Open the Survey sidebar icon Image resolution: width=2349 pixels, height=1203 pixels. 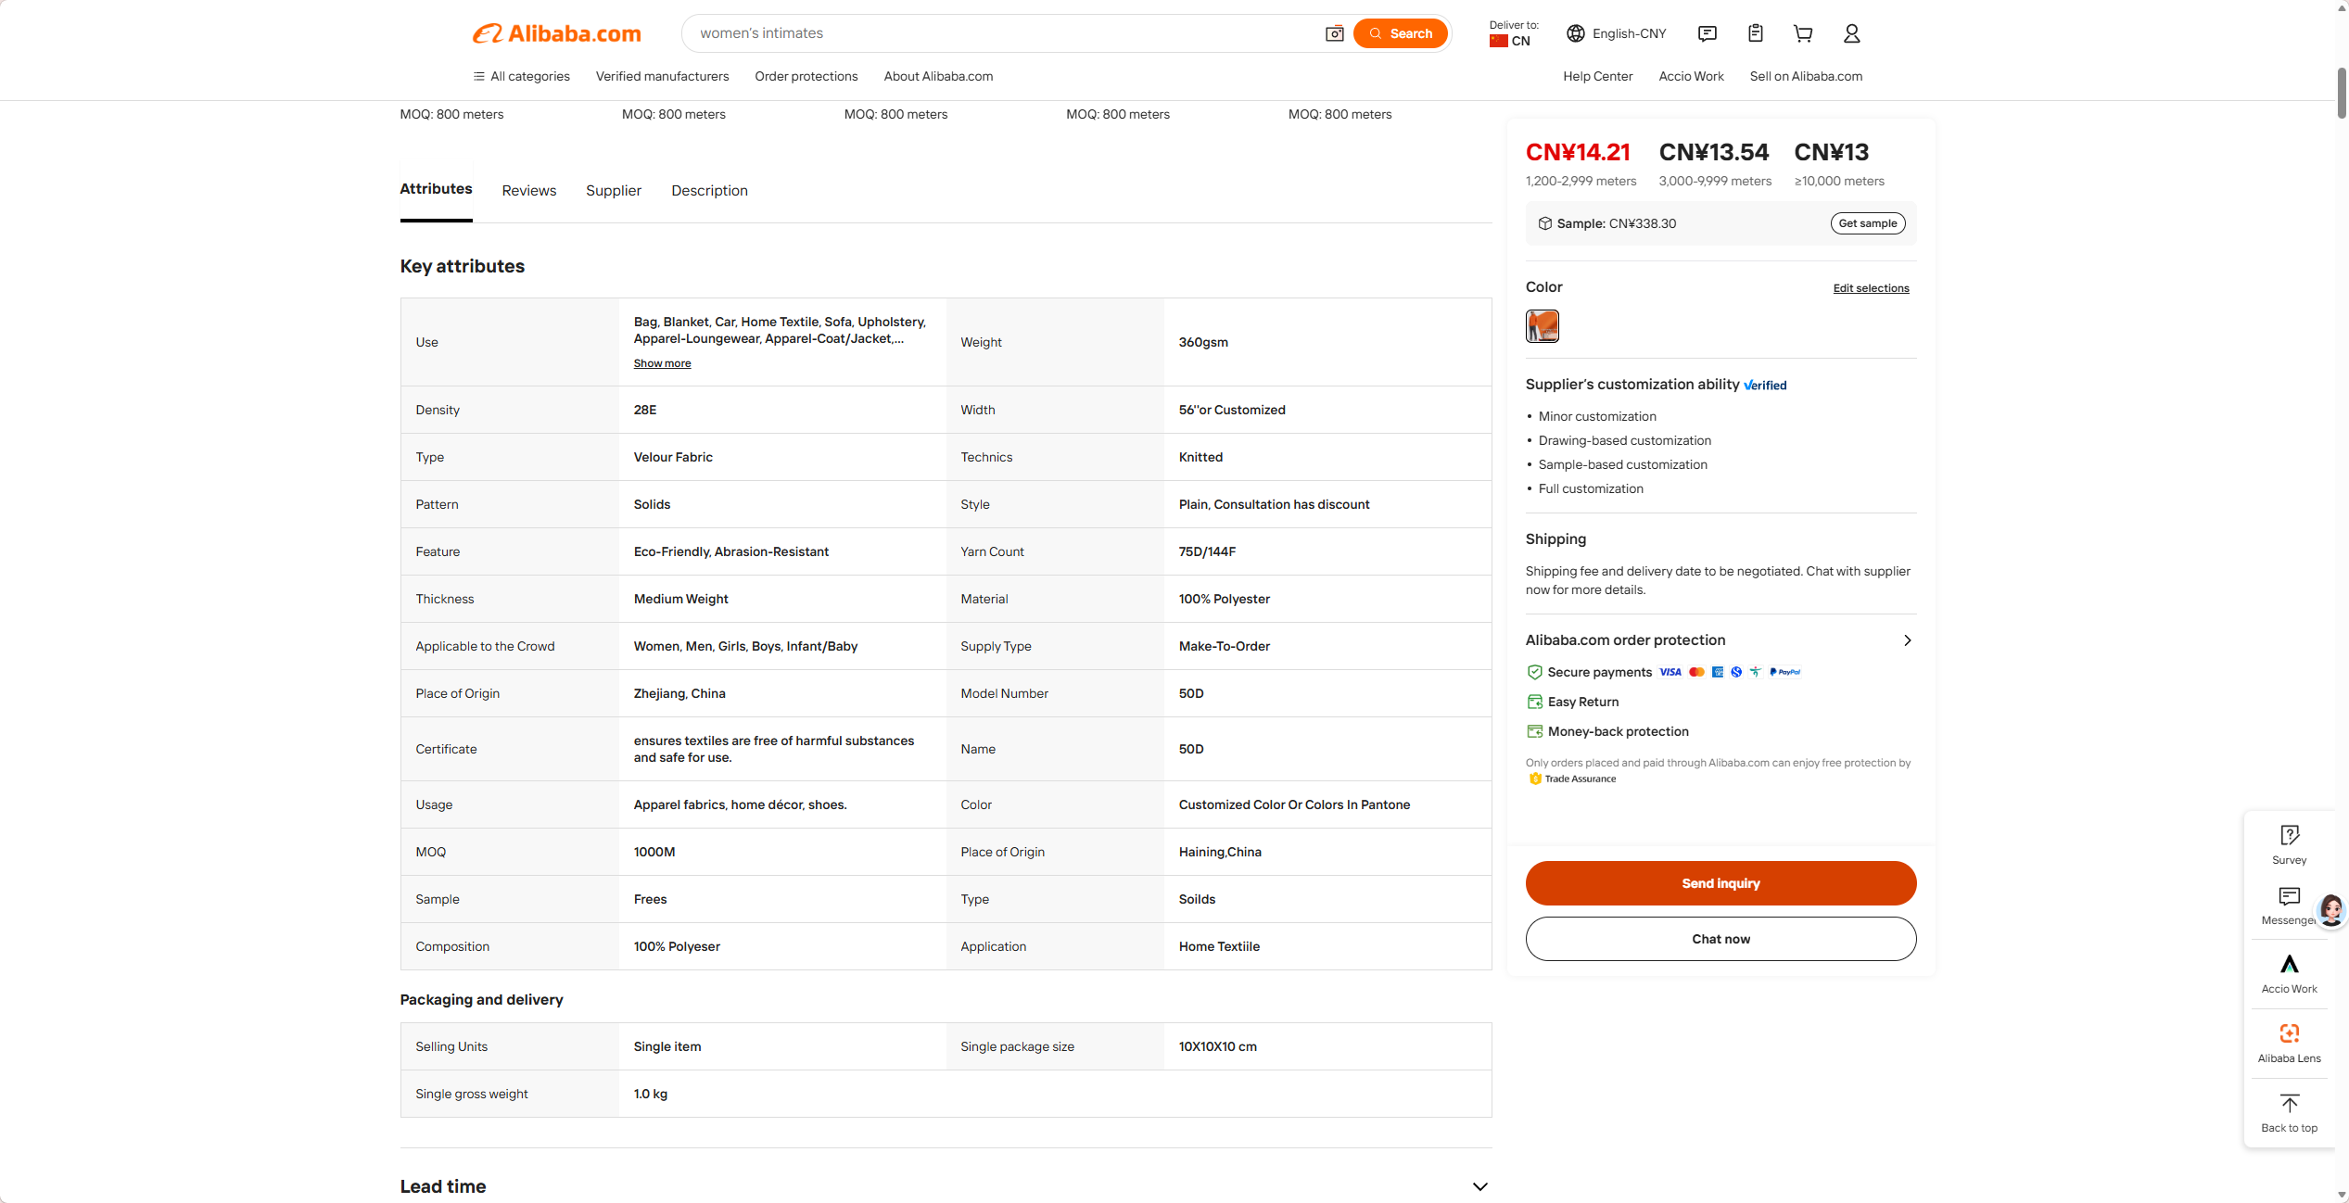pyautogui.click(x=2289, y=844)
